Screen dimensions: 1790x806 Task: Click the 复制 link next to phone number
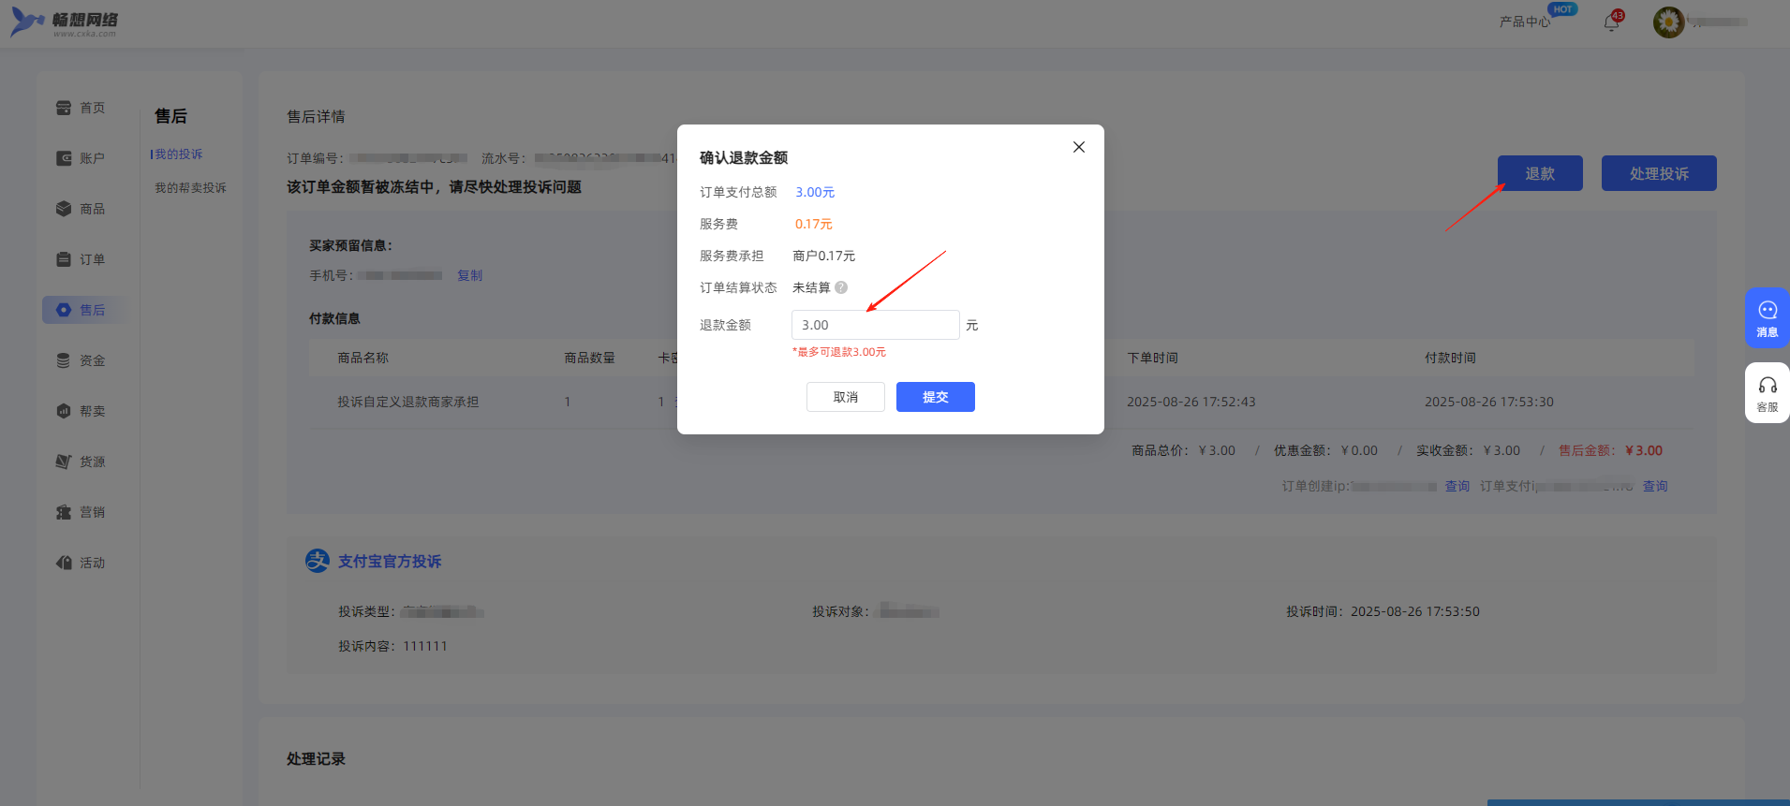pos(469,275)
